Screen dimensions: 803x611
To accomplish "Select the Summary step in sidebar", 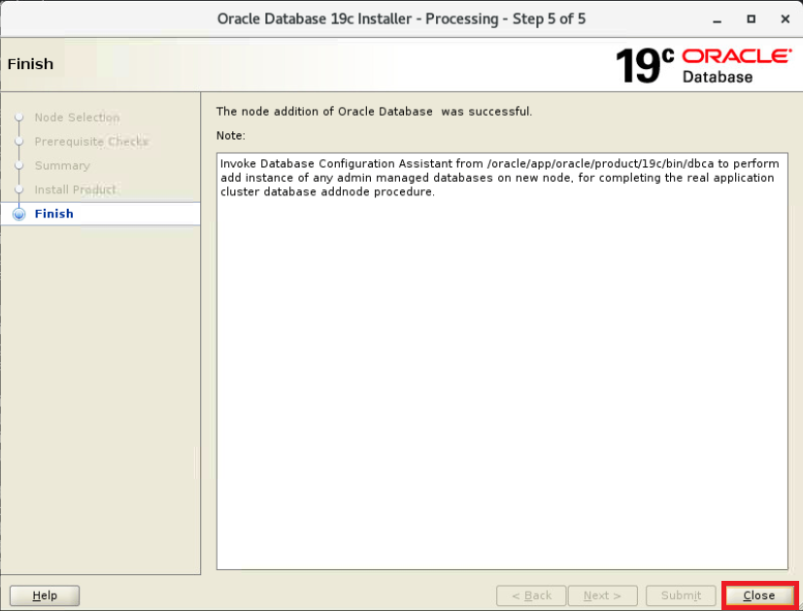I will click(62, 165).
